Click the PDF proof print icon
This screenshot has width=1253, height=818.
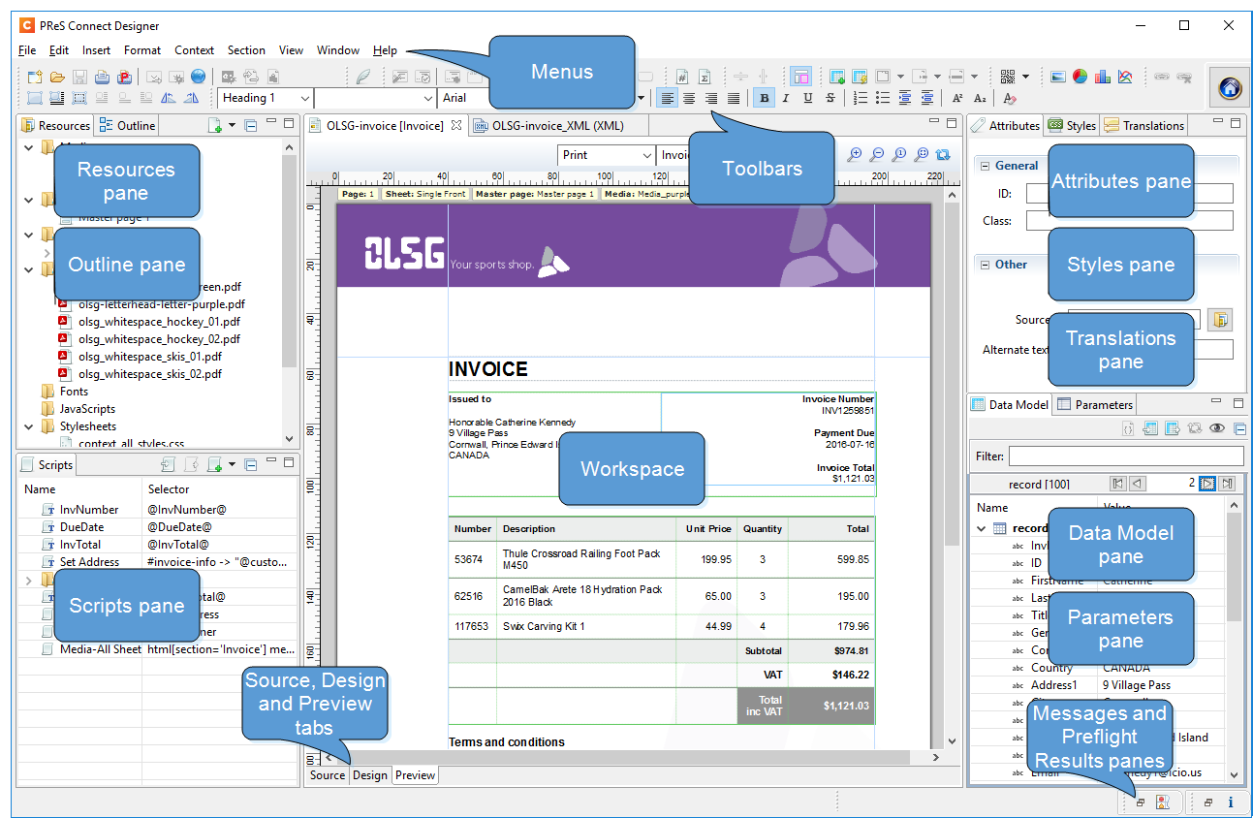click(124, 77)
